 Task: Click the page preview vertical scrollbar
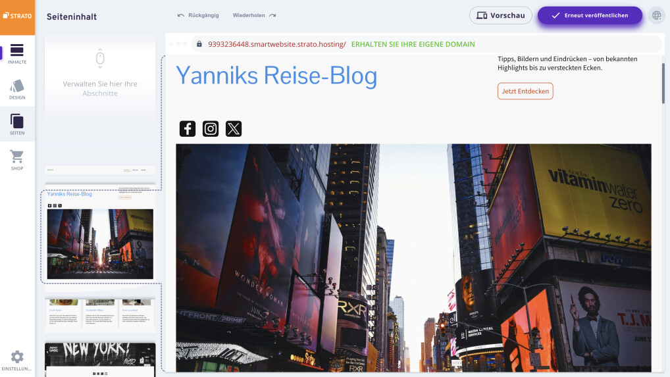pyautogui.click(x=663, y=82)
